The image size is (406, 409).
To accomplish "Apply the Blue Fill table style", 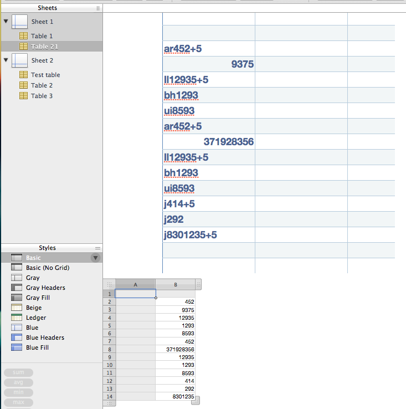I will (x=52, y=347).
